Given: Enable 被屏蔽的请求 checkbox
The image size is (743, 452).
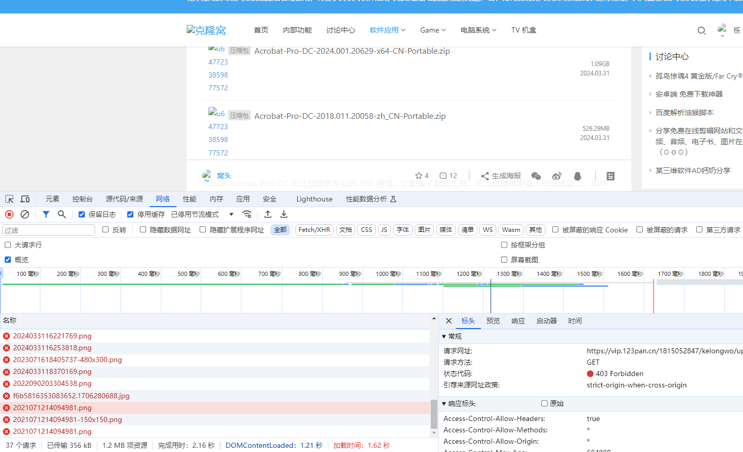Looking at the screenshot, I should [x=640, y=229].
